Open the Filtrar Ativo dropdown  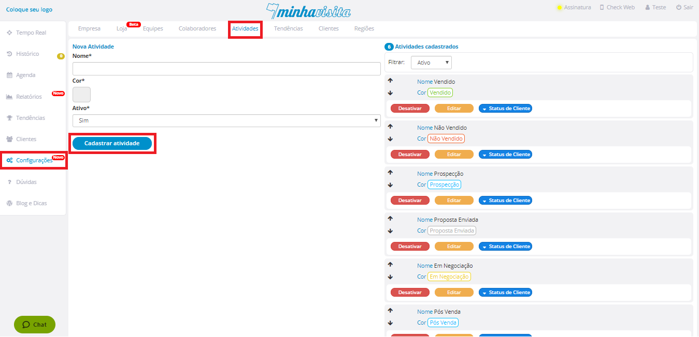431,63
